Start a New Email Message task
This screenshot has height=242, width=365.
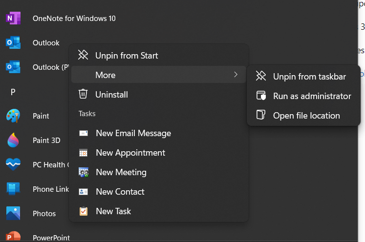coord(133,133)
